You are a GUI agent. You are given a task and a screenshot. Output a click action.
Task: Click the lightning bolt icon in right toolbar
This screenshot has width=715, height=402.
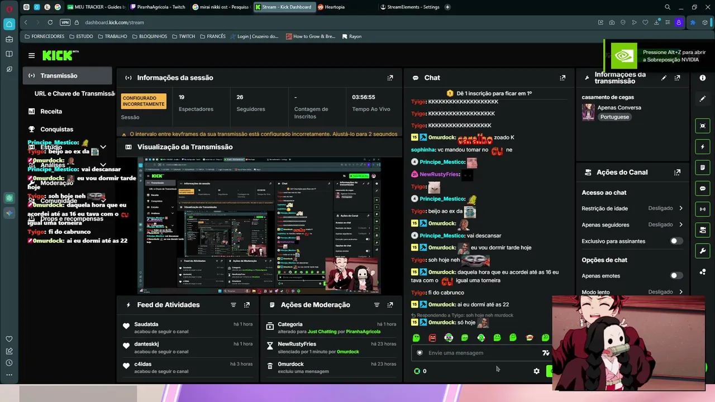703,147
